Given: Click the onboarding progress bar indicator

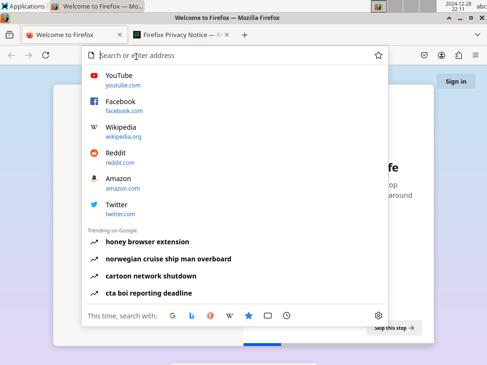Looking at the screenshot, I should tap(262, 345).
